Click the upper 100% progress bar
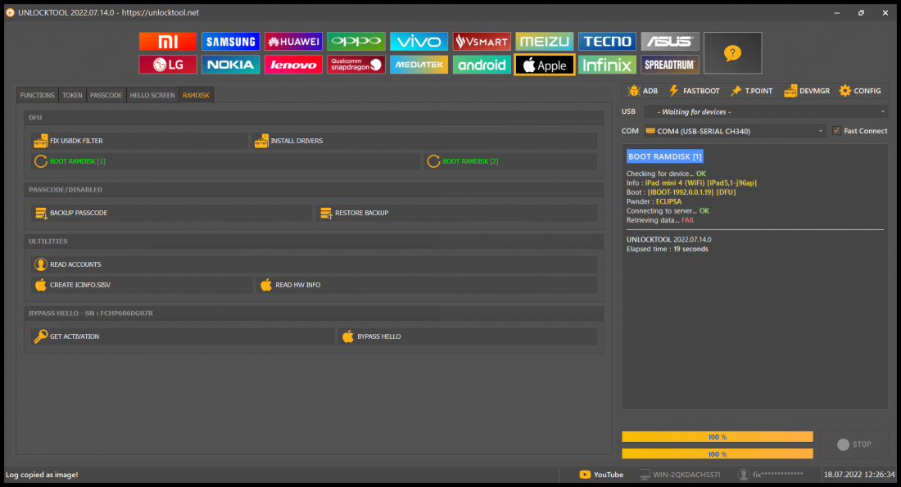 [x=718, y=437]
